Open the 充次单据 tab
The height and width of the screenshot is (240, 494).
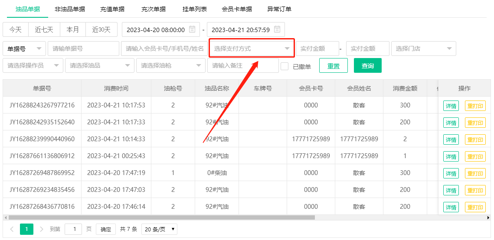pyautogui.click(x=154, y=9)
